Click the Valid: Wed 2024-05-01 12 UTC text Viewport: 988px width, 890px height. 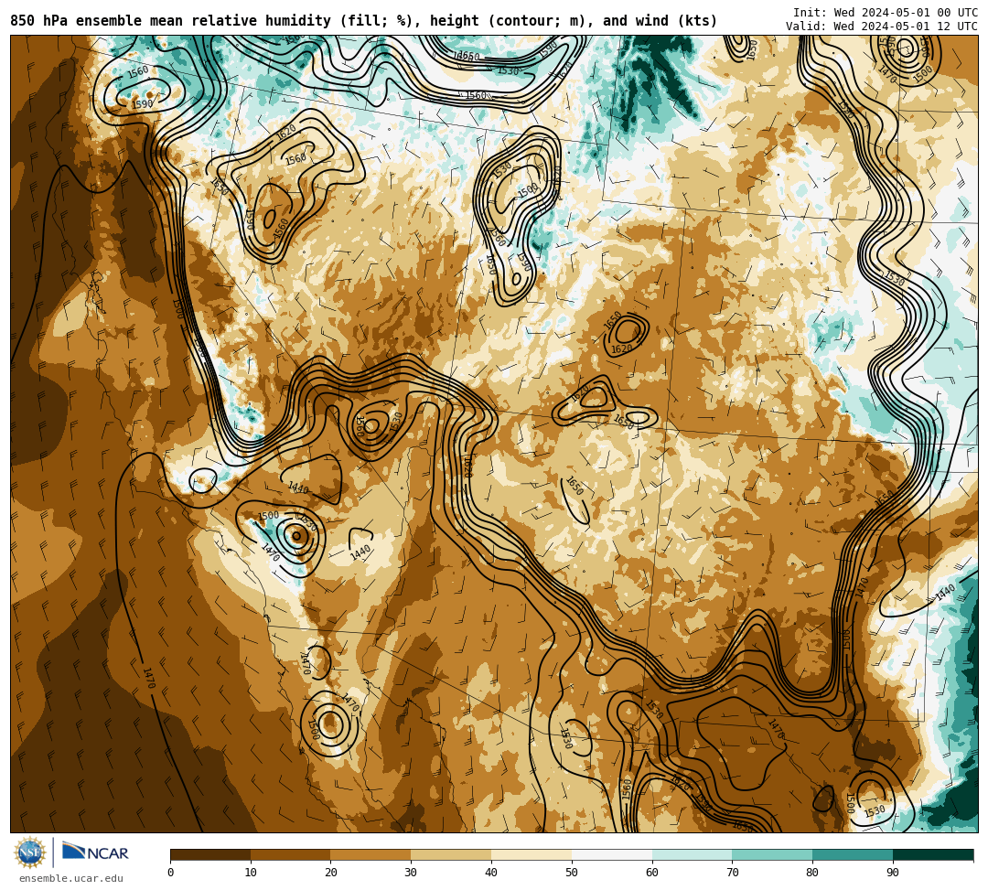(882, 27)
